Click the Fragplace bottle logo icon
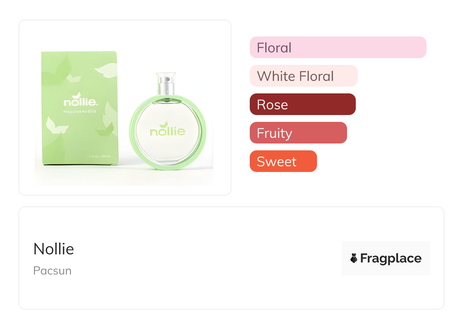This screenshot has height=328, width=463. [x=354, y=259]
